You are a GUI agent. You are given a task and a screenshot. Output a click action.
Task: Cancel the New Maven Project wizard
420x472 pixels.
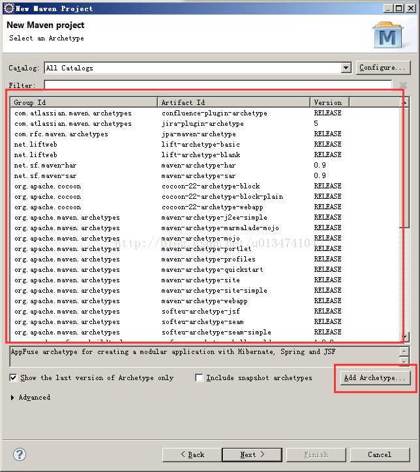point(380,454)
